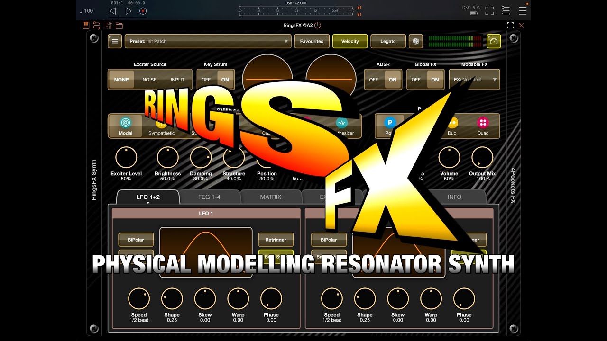Viewport: 607px width, 341px height.
Task: Rewind to start with the skip-back icon
Action: [112, 11]
